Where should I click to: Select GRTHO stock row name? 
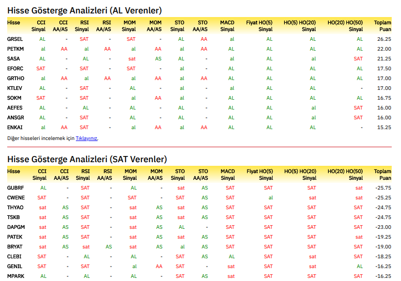[x=15, y=79]
